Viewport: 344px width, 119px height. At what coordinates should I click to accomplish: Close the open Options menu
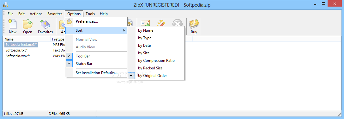point(74,14)
